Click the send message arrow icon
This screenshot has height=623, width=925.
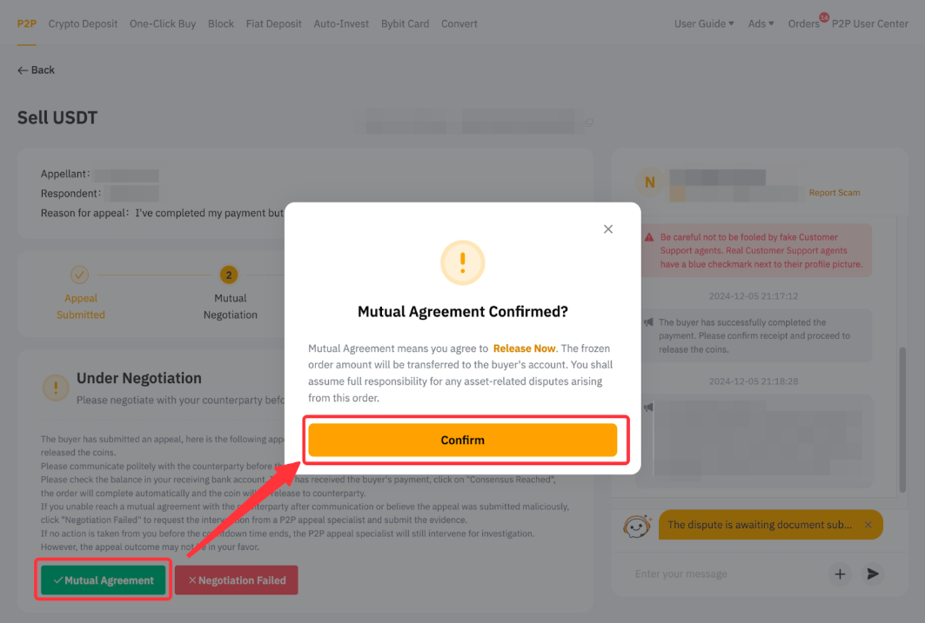[x=873, y=573]
